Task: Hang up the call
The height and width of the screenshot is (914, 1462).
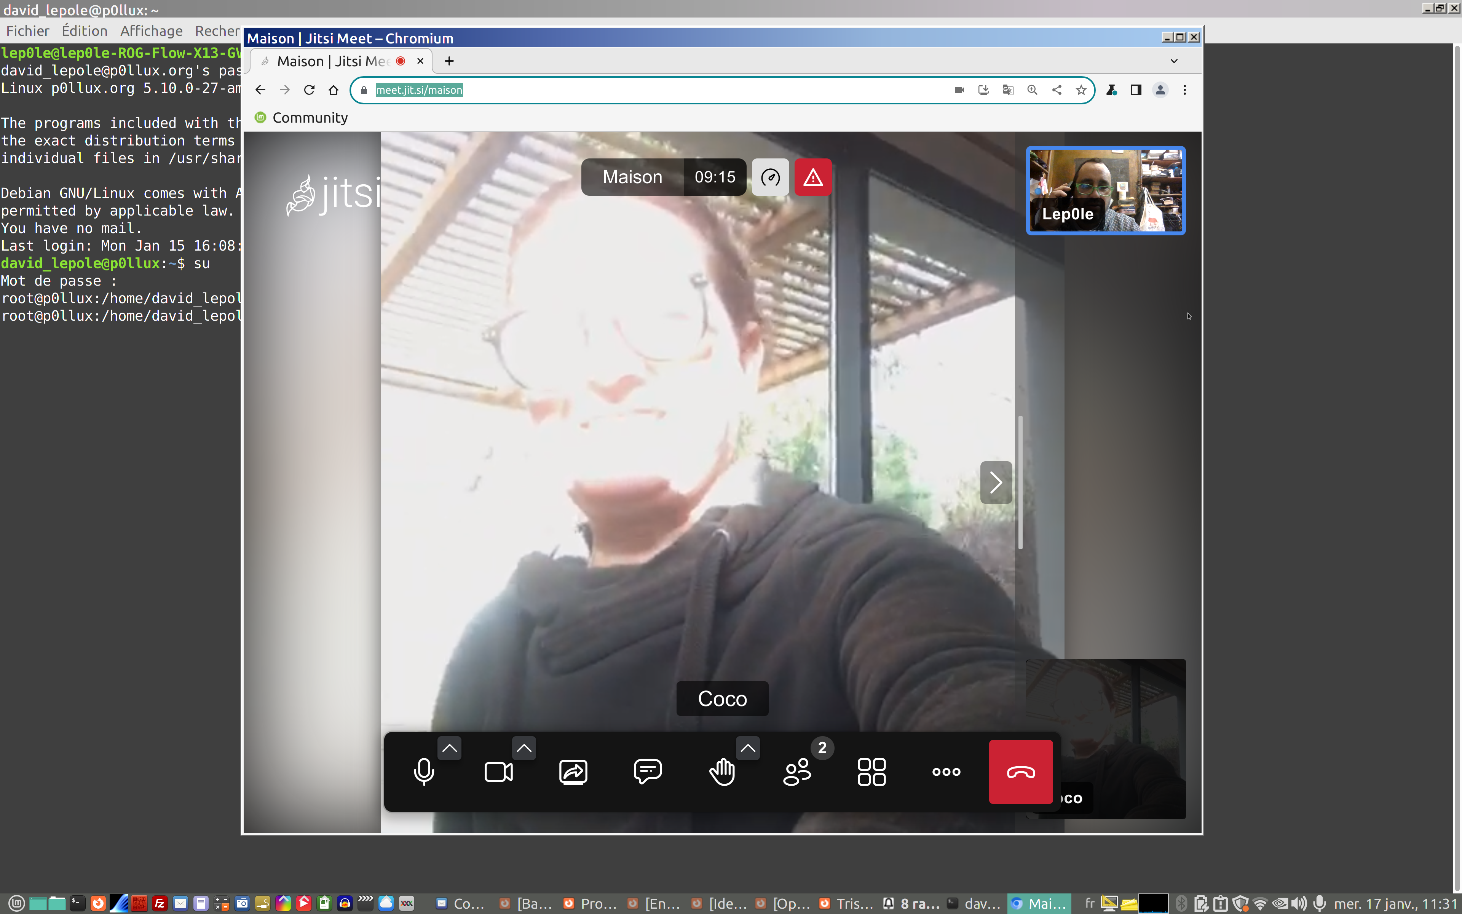Action: (1020, 771)
